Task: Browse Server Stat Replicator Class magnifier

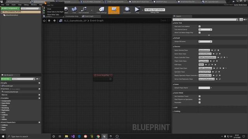Action: point(220,79)
